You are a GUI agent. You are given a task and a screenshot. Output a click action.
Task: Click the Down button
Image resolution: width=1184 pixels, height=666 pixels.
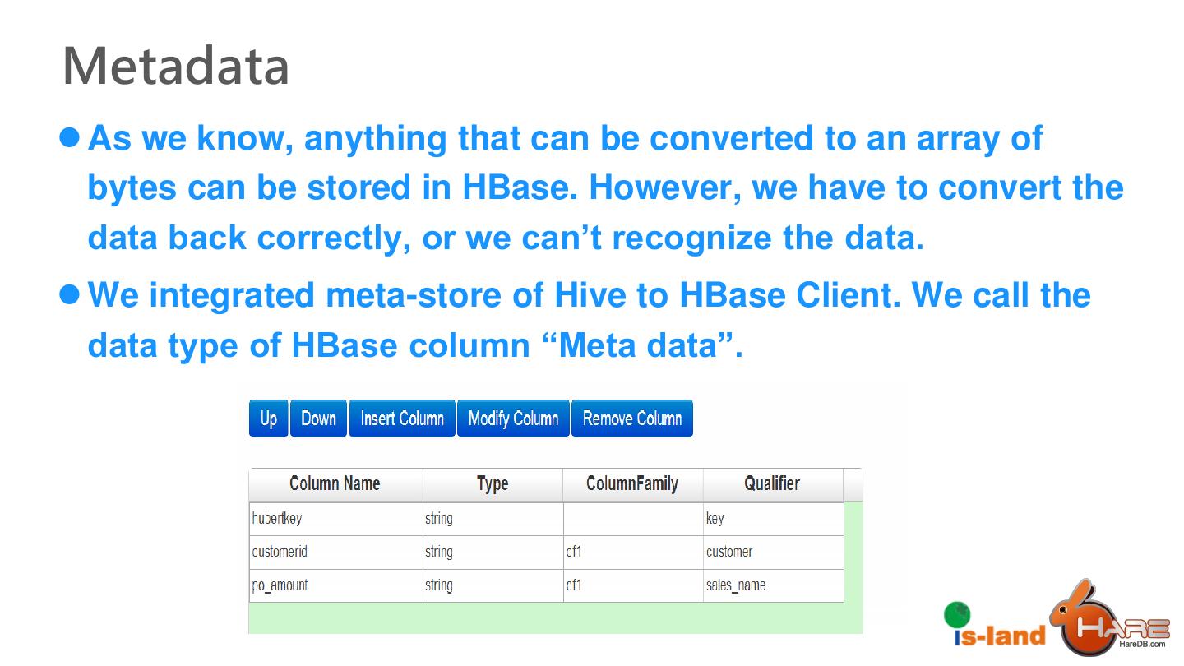[x=318, y=419]
